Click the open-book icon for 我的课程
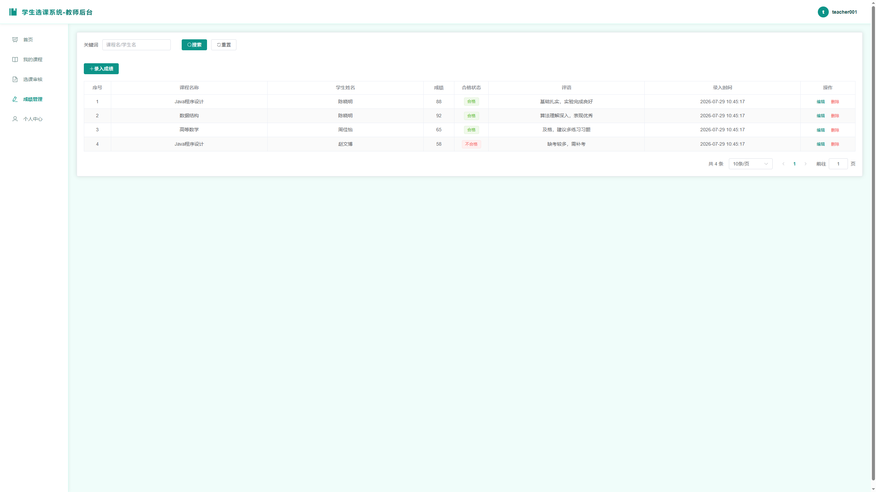The image size is (876, 492). pos(15,59)
